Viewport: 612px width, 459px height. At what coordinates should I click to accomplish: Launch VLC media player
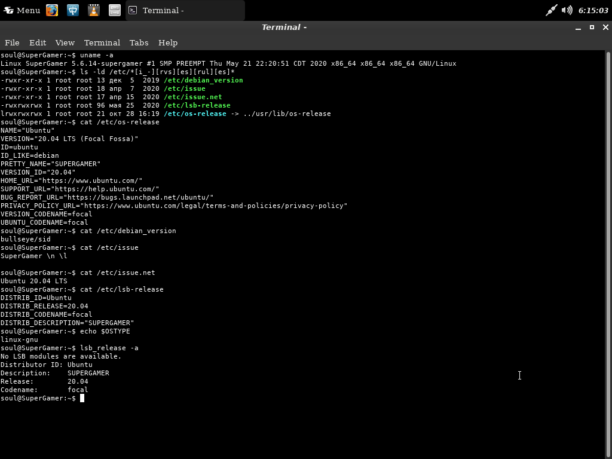(x=94, y=10)
